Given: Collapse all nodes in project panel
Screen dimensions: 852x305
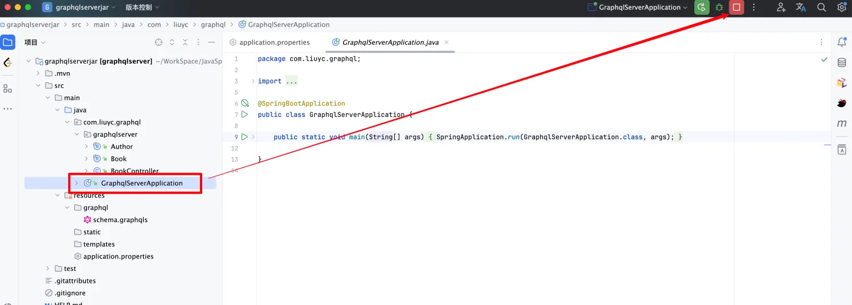Looking at the screenshot, I should (185, 42).
